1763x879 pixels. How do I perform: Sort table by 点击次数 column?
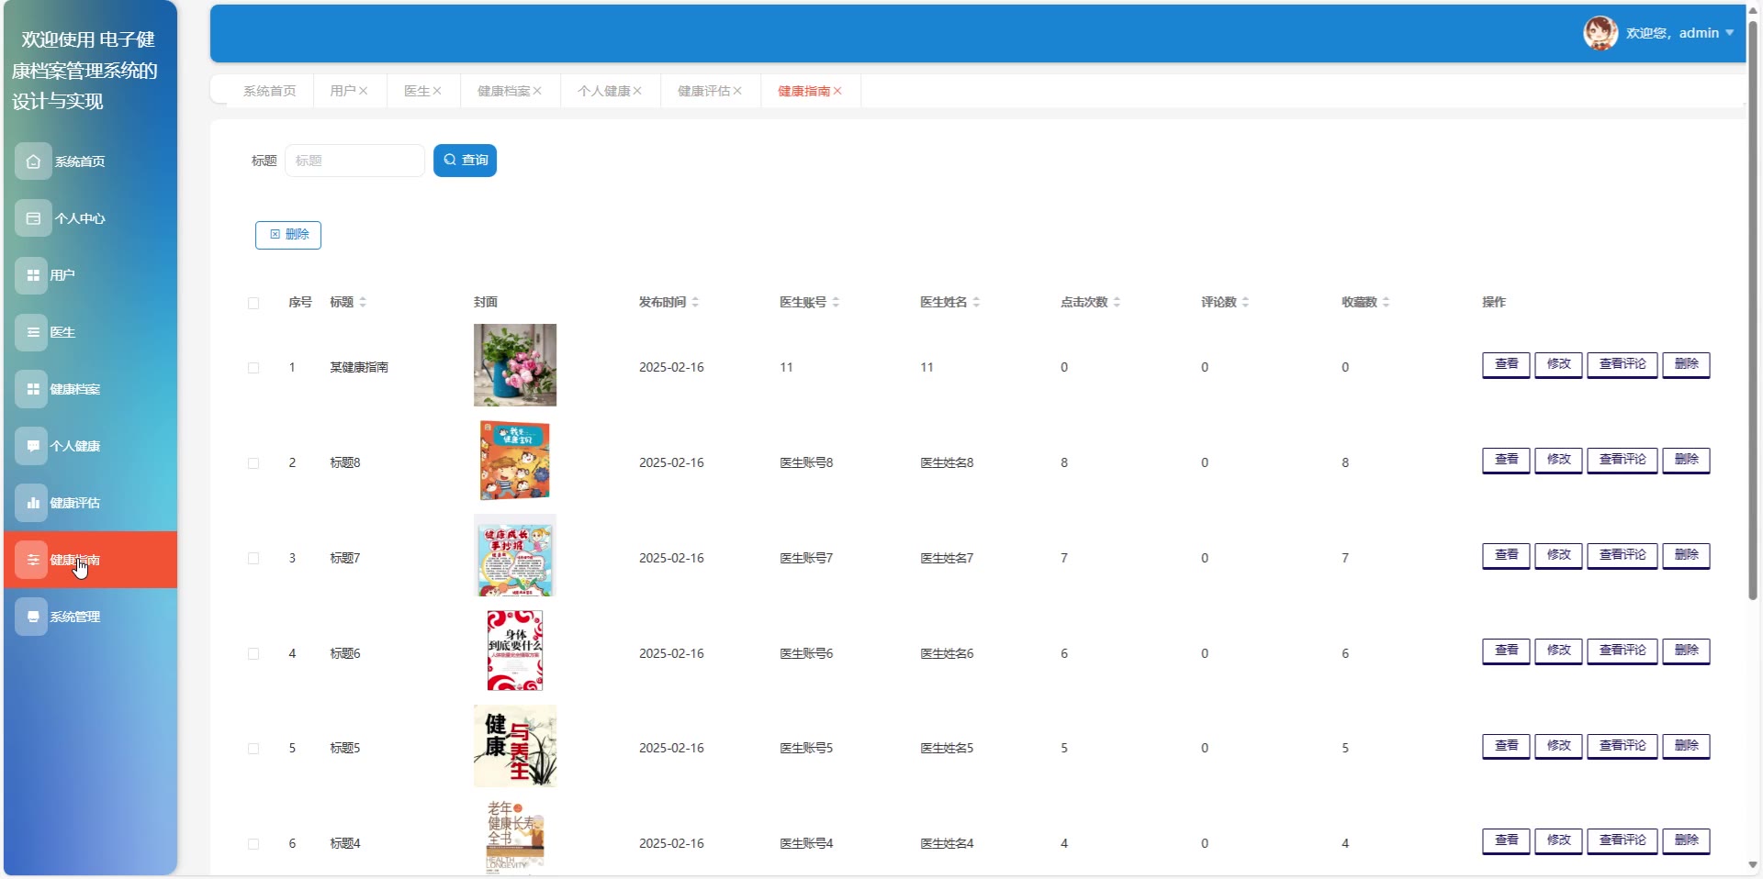(x=1117, y=302)
